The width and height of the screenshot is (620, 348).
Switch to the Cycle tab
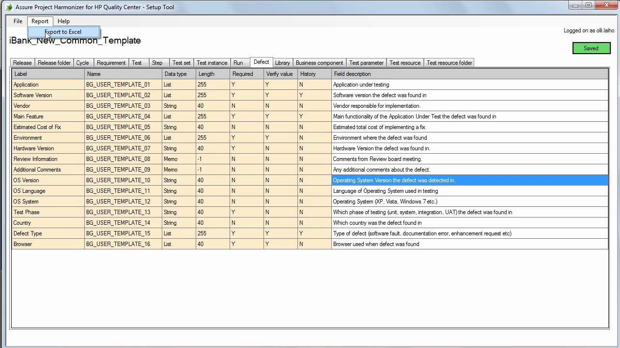click(83, 63)
